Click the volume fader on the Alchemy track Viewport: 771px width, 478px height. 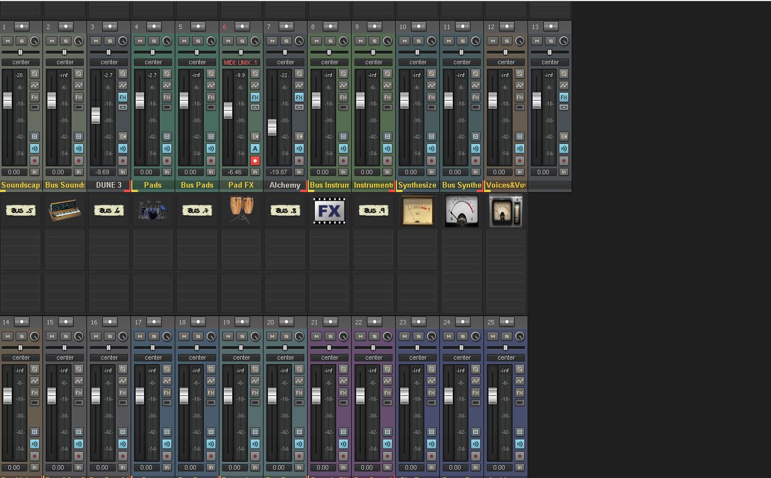point(272,127)
